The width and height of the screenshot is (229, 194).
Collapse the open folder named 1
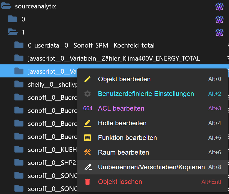pyautogui.click(x=13, y=32)
